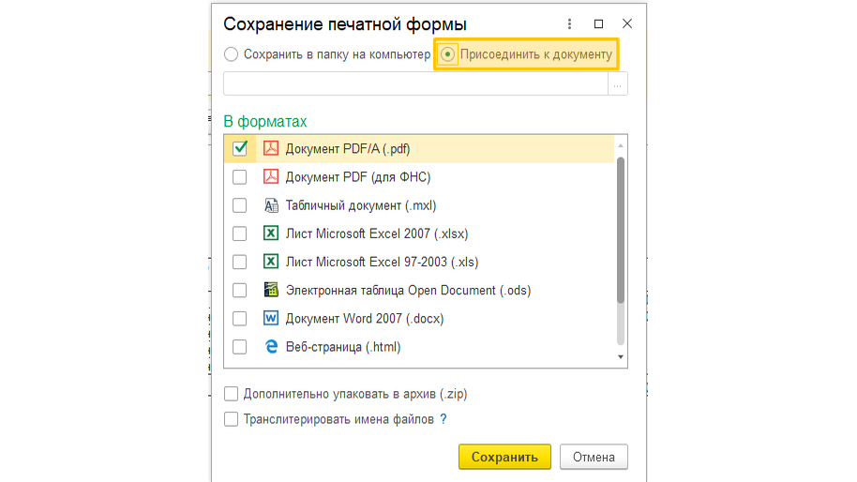Click the folder browse ellipsis button

click(x=618, y=83)
